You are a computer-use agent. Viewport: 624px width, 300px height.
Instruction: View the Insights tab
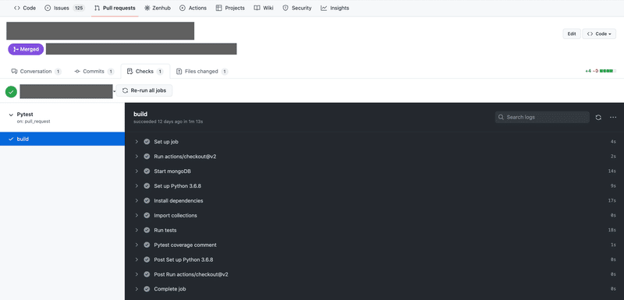pyautogui.click(x=335, y=8)
